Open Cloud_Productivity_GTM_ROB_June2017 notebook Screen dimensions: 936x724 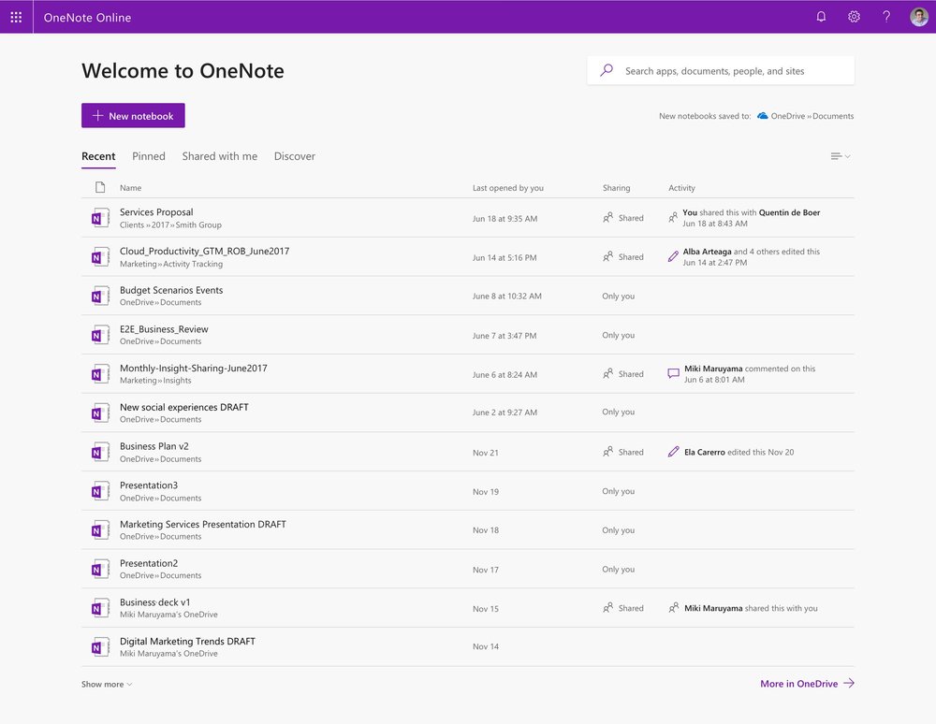click(204, 251)
